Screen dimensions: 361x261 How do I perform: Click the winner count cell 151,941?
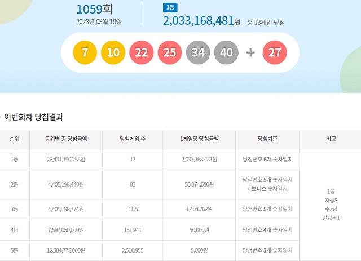click(133, 230)
